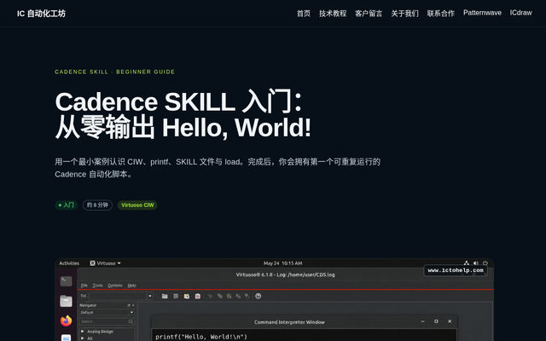Open the Virtuoso Tools menu
Screen dimensions: 546x341
tap(97, 286)
